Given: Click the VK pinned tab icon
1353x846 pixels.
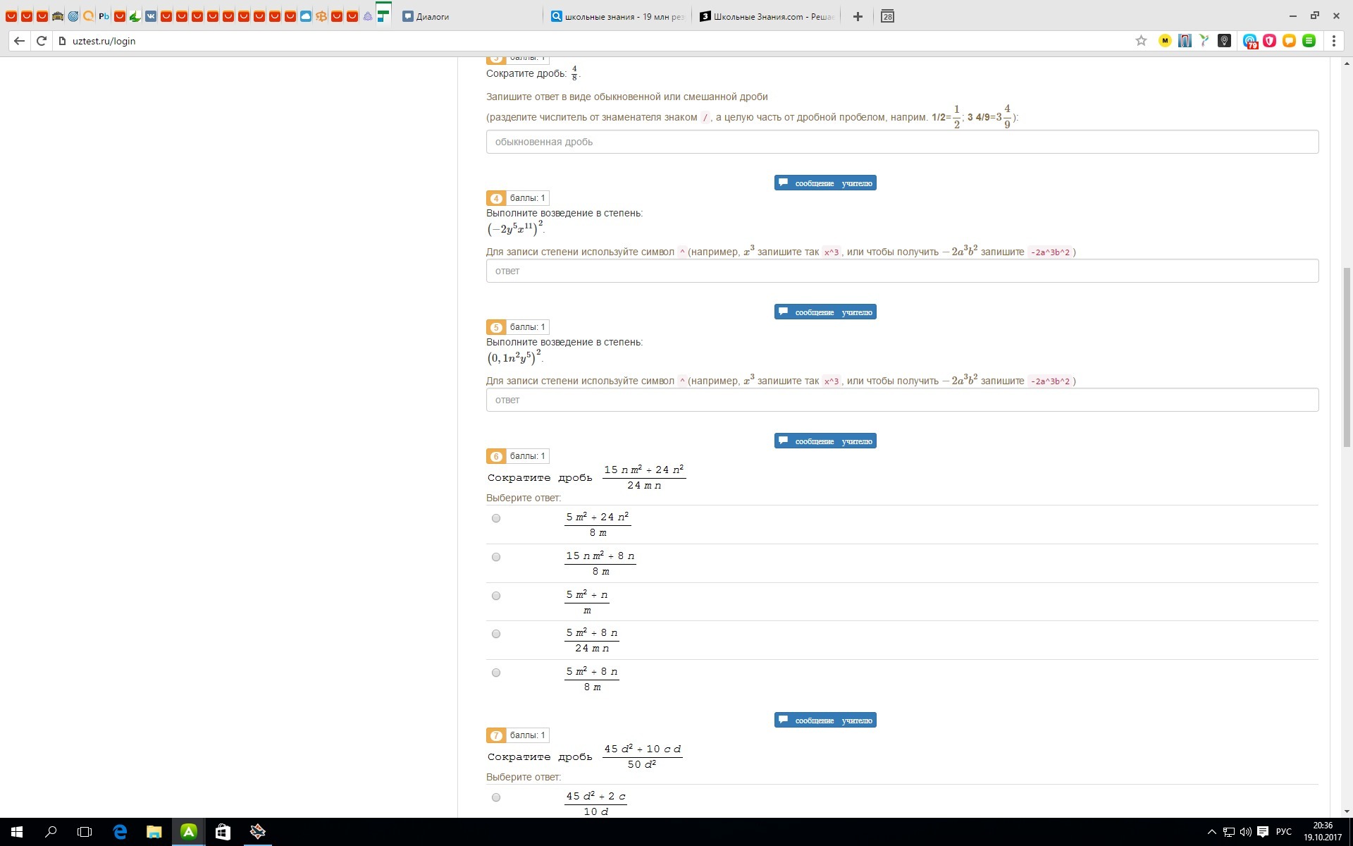Looking at the screenshot, I should point(151,16).
